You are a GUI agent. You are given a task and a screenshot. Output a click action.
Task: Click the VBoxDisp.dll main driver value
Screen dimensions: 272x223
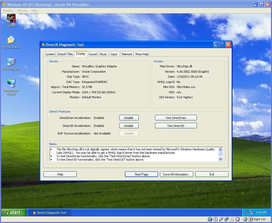click(184, 66)
